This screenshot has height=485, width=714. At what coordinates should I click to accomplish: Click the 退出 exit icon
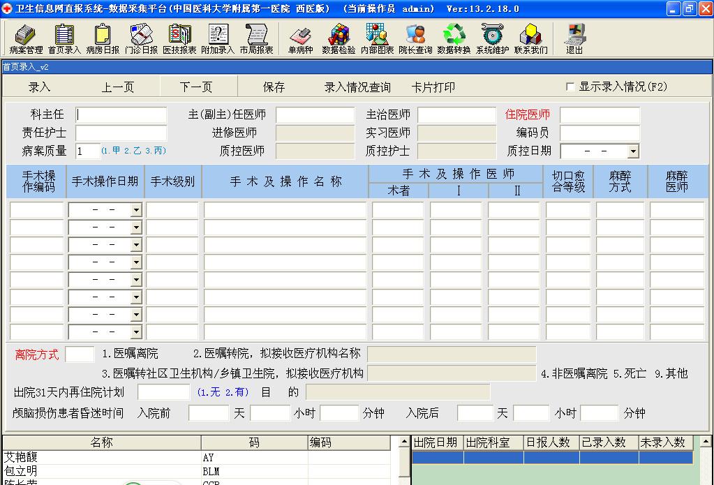(574, 38)
